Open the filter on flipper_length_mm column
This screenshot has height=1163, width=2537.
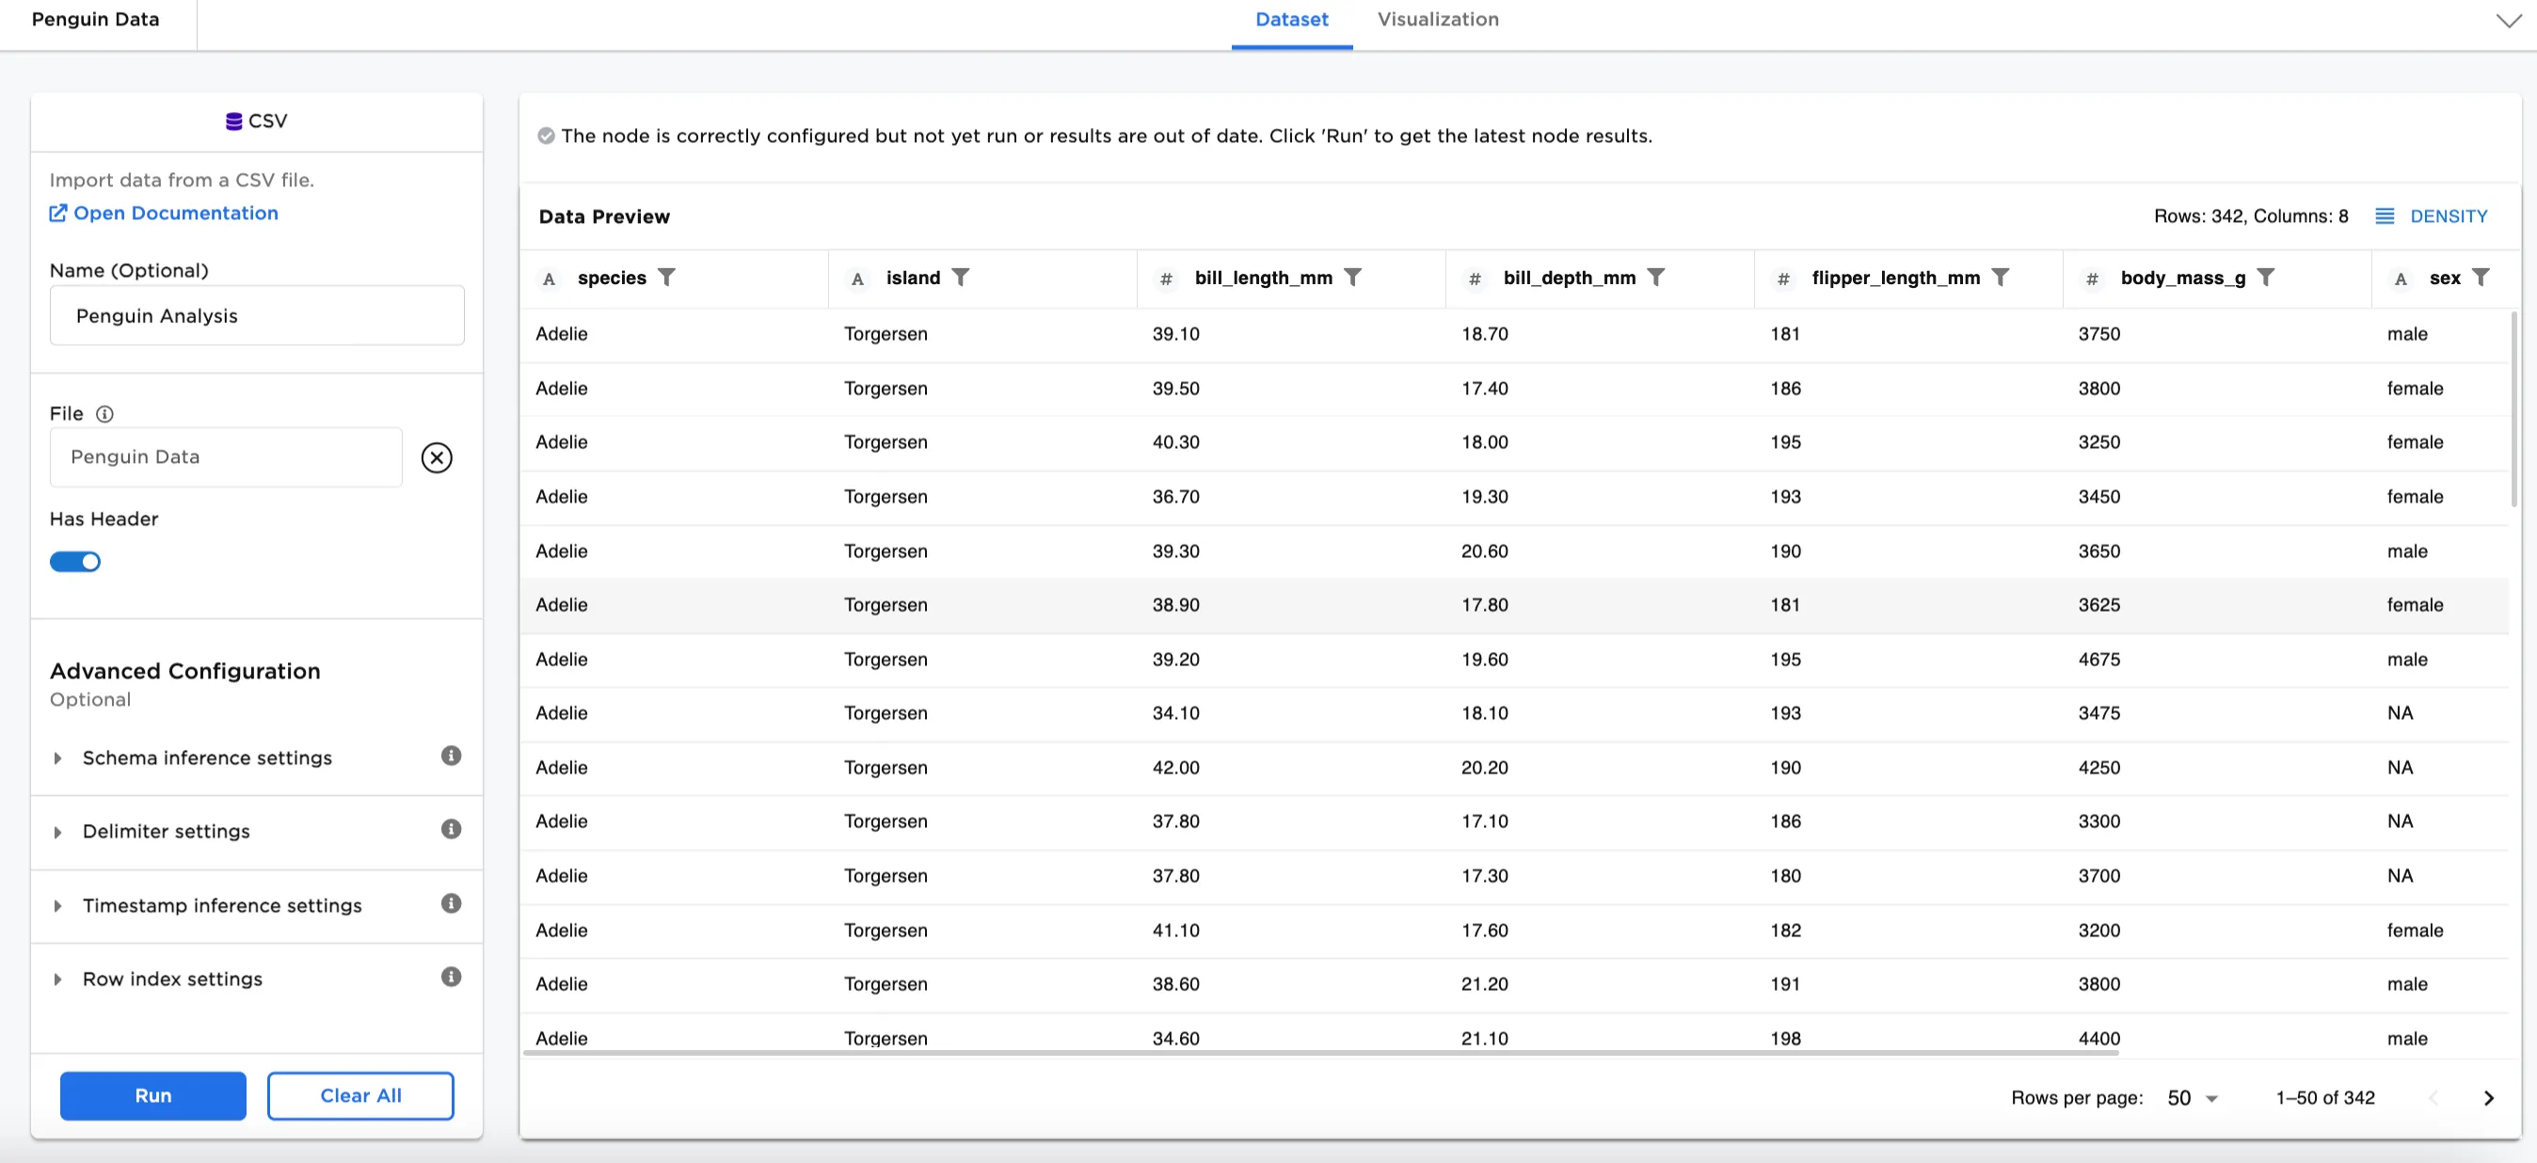(2002, 278)
